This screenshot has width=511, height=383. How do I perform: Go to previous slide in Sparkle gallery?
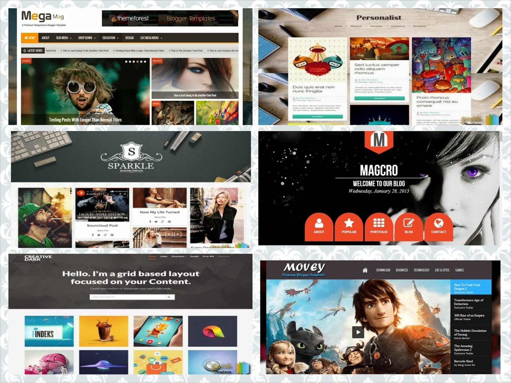pos(169,234)
